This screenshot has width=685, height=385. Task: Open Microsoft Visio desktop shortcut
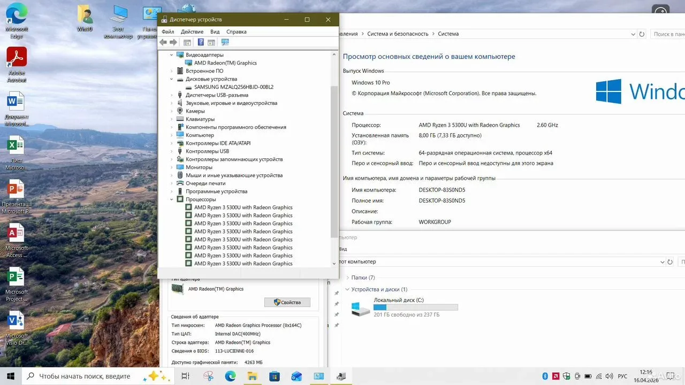(x=17, y=328)
